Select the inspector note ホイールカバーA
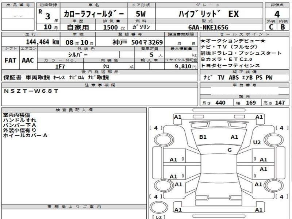The width and height of the screenshot is (292, 219). [25, 135]
